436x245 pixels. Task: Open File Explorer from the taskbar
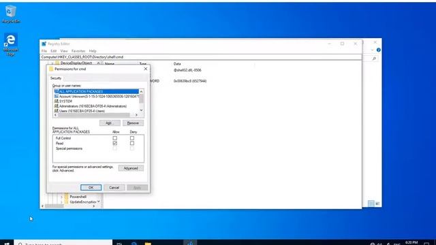148,243
